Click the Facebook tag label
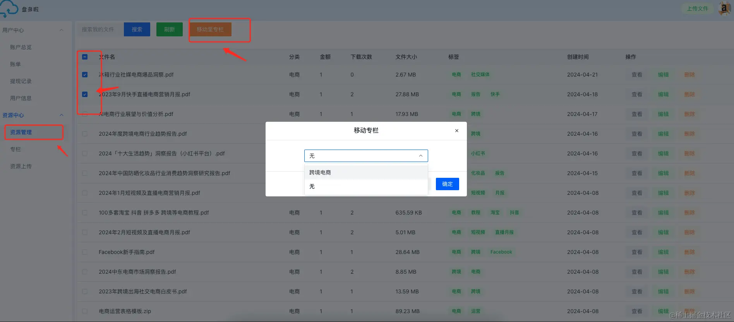This screenshot has width=734, height=322. point(501,252)
